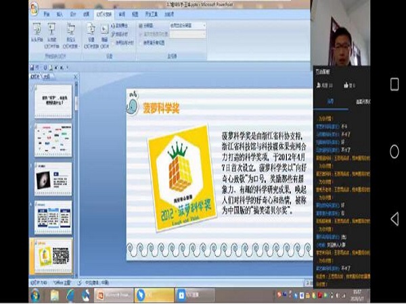Select the first slide thumbnail with the question text
406x304 pixels.
point(53,101)
